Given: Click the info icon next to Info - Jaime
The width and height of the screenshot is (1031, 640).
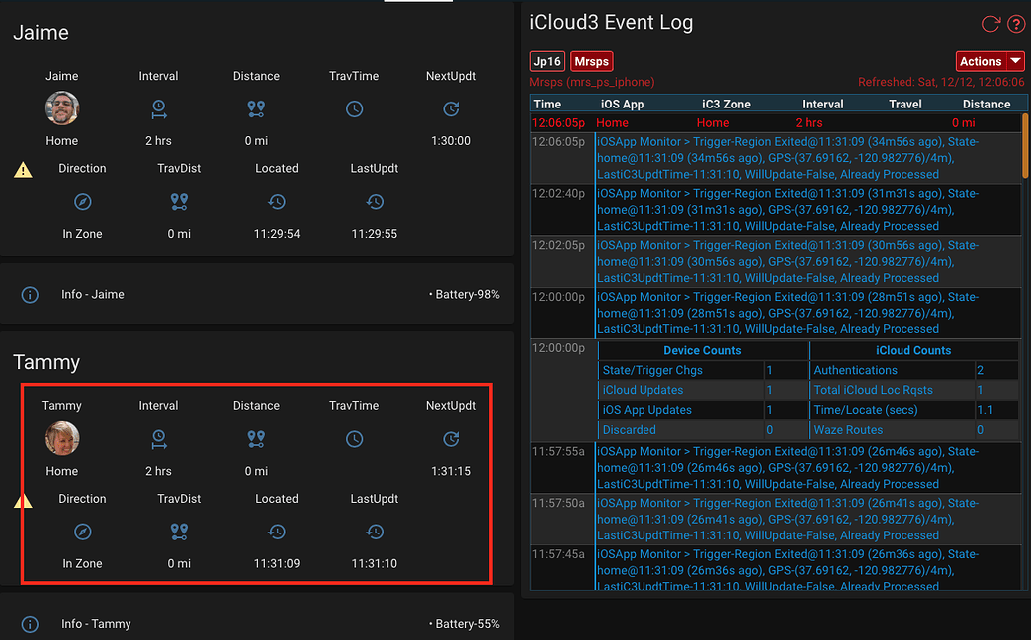Looking at the screenshot, I should [30, 294].
